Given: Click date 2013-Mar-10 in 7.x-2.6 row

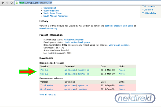Looking at the screenshot, I should pyautogui.click(x=108, y=70).
